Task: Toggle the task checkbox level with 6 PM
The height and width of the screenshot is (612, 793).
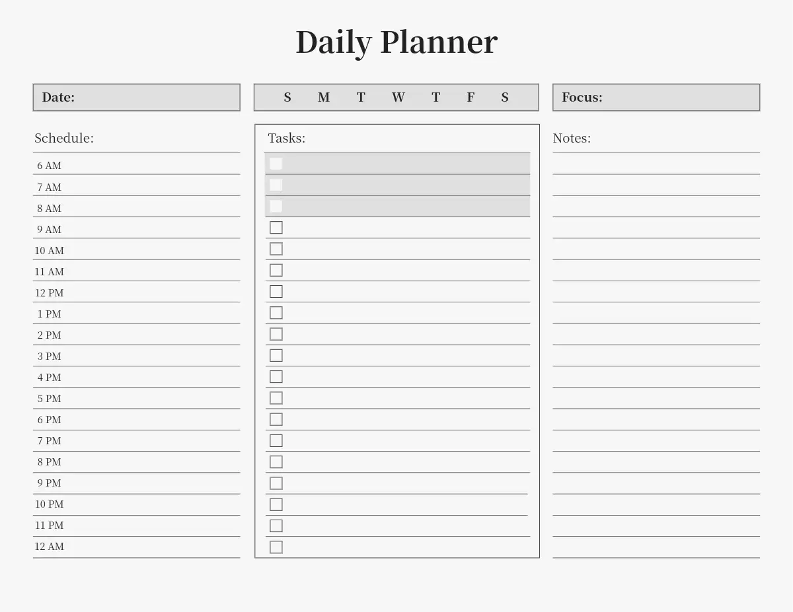Action: (276, 419)
